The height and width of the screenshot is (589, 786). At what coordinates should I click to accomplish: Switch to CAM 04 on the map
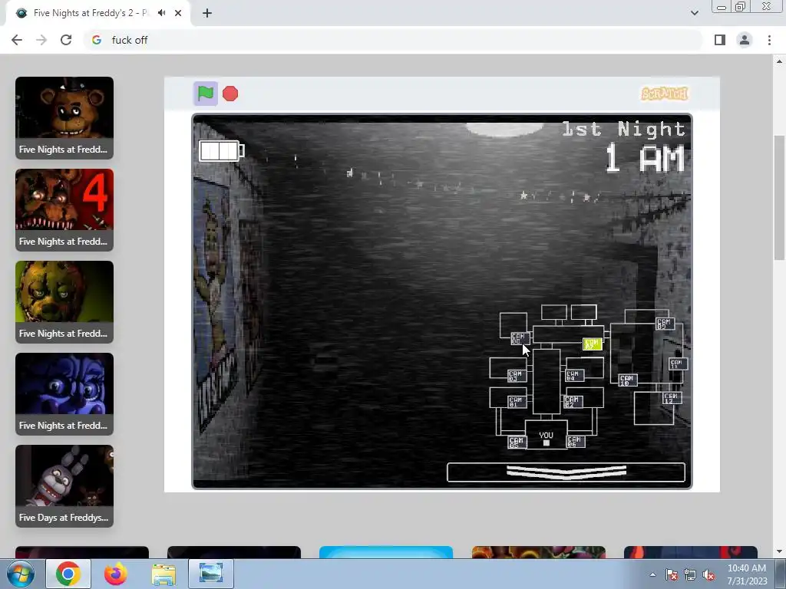click(574, 376)
